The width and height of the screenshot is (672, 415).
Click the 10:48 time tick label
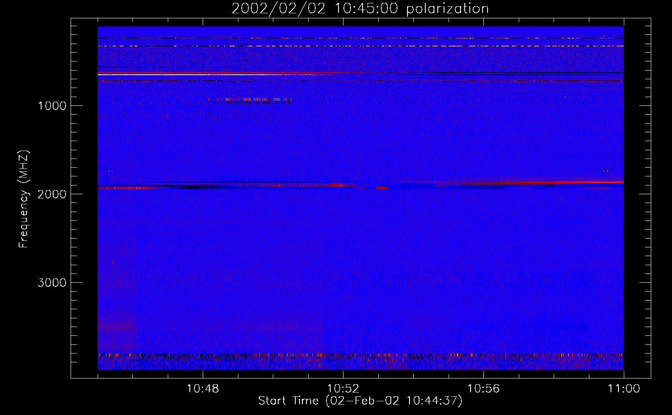[203, 389]
